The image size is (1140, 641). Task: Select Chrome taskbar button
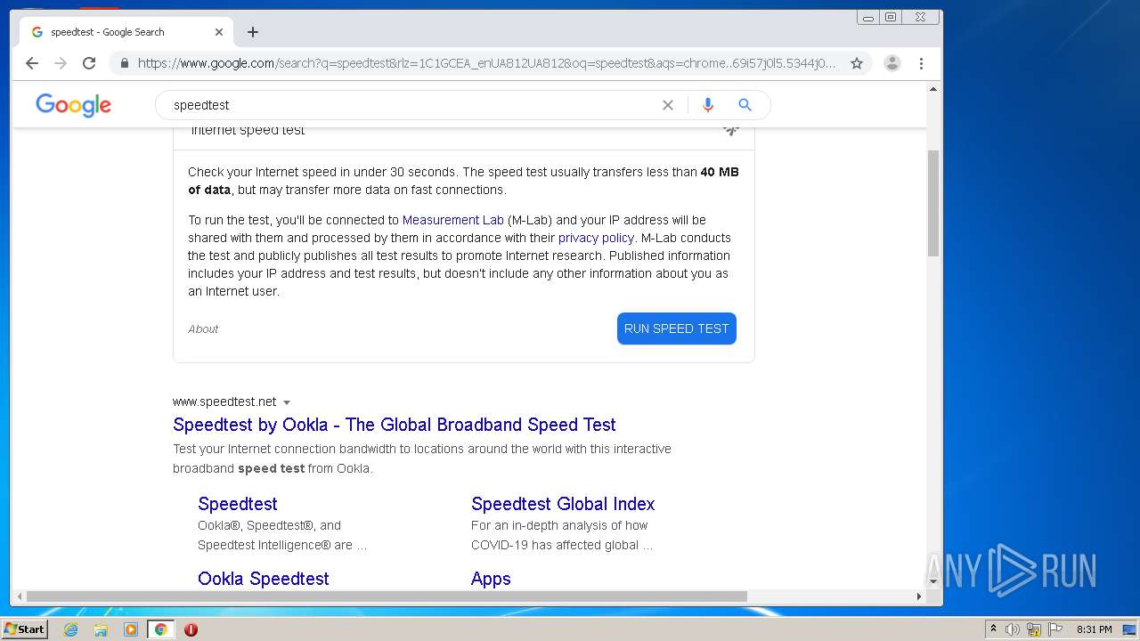[160, 629]
